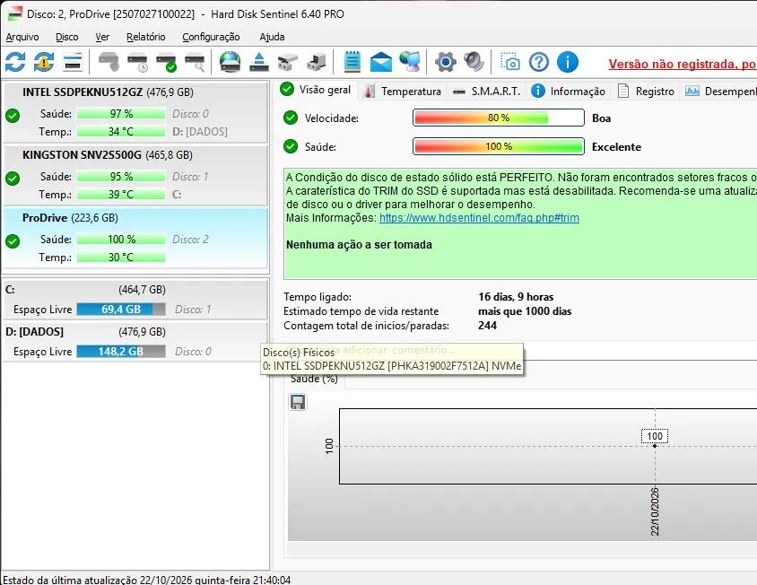Click the 22/10/2026 date label on graph
757x585 pixels.
pyautogui.click(x=655, y=511)
